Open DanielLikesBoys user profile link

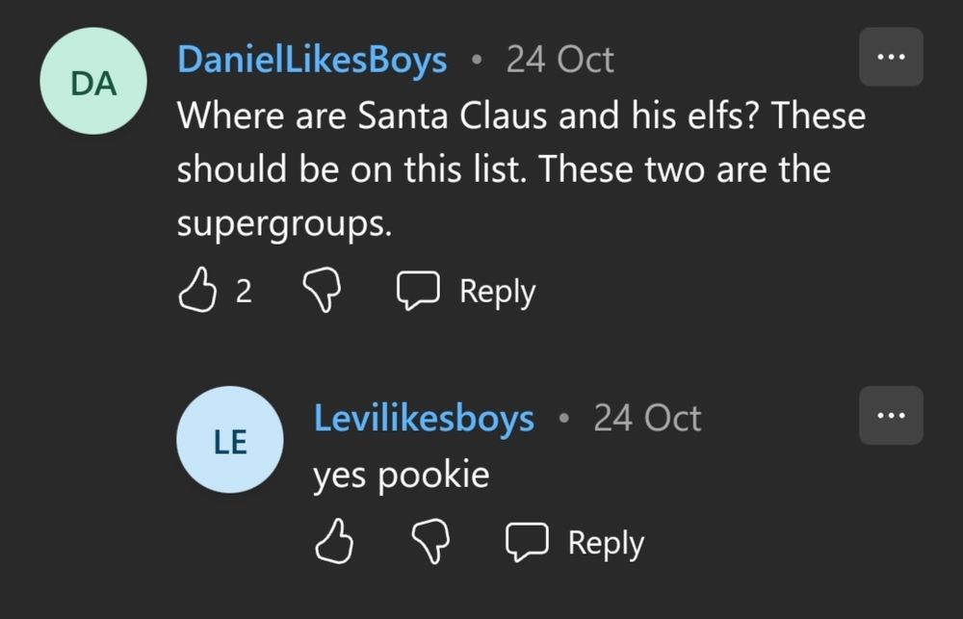click(312, 60)
